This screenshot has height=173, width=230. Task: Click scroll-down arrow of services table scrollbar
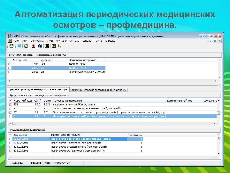(218, 153)
